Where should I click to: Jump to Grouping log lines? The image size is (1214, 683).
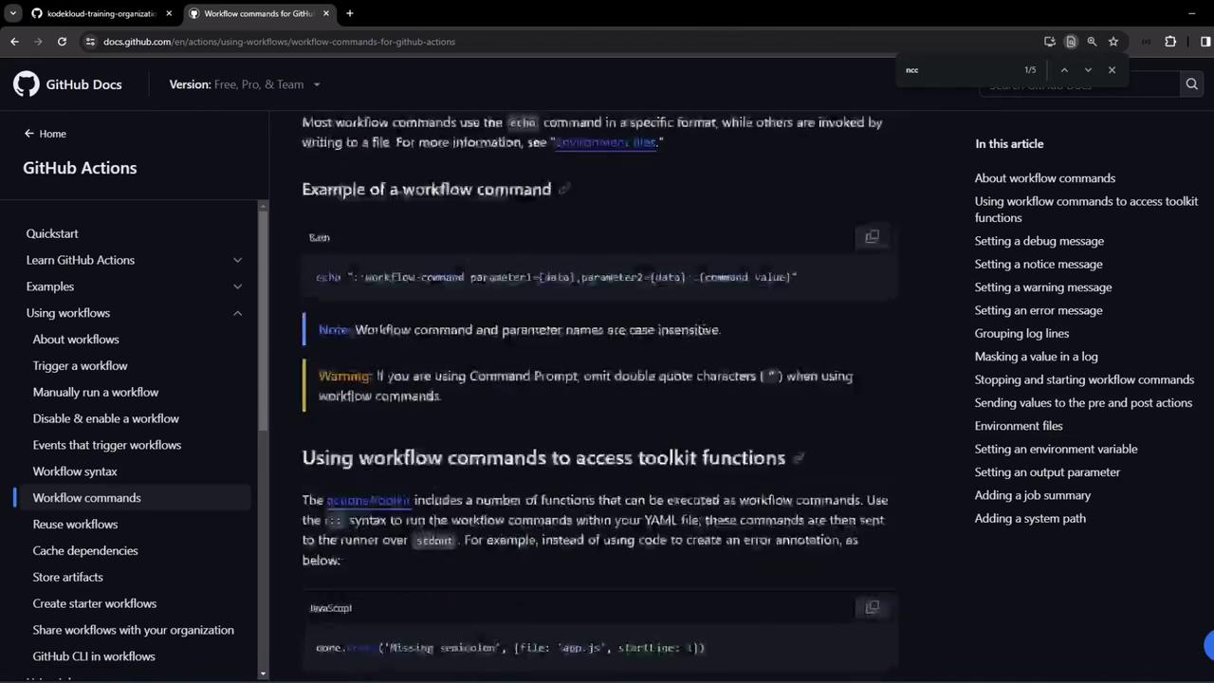click(1021, 334)
